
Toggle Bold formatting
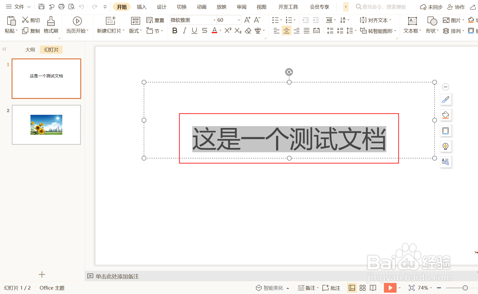tap(175, 31)
